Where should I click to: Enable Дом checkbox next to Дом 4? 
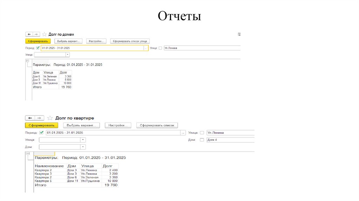coord(202,140)
